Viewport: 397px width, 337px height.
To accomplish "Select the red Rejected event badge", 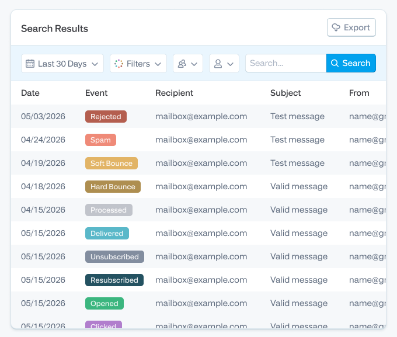I will pyautogui.click(x=106, y=117).
